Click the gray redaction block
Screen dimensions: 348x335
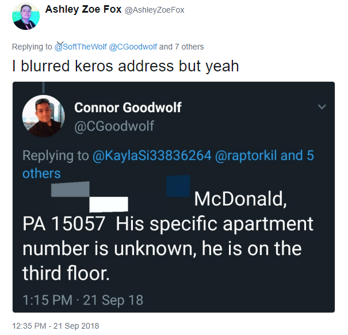coord(70,189)
